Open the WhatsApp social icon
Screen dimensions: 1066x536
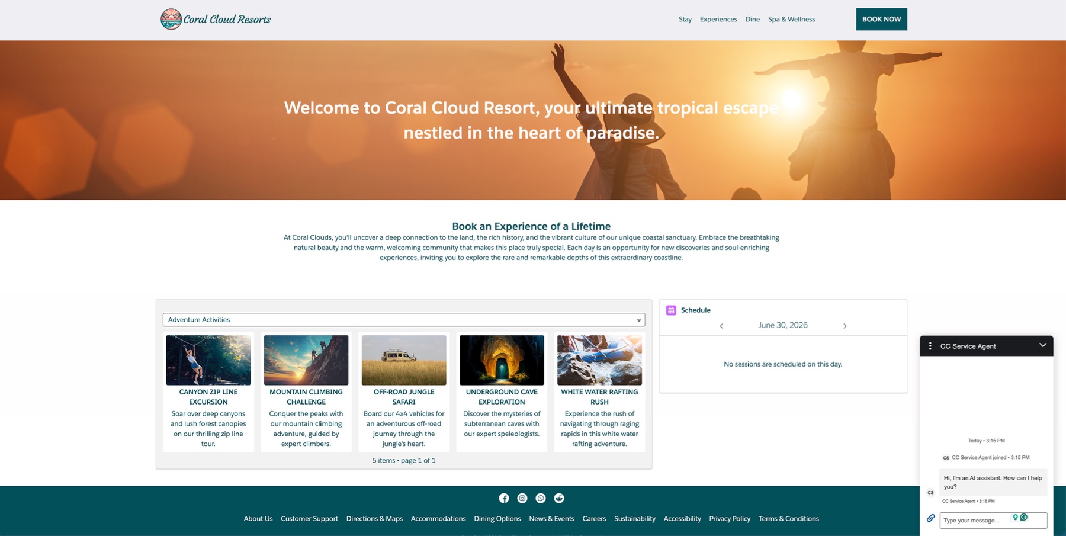click(x=541, y=498)
